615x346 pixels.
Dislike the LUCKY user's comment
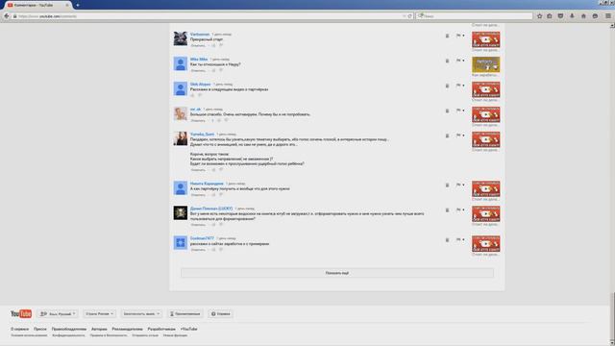tap(221, 225)
